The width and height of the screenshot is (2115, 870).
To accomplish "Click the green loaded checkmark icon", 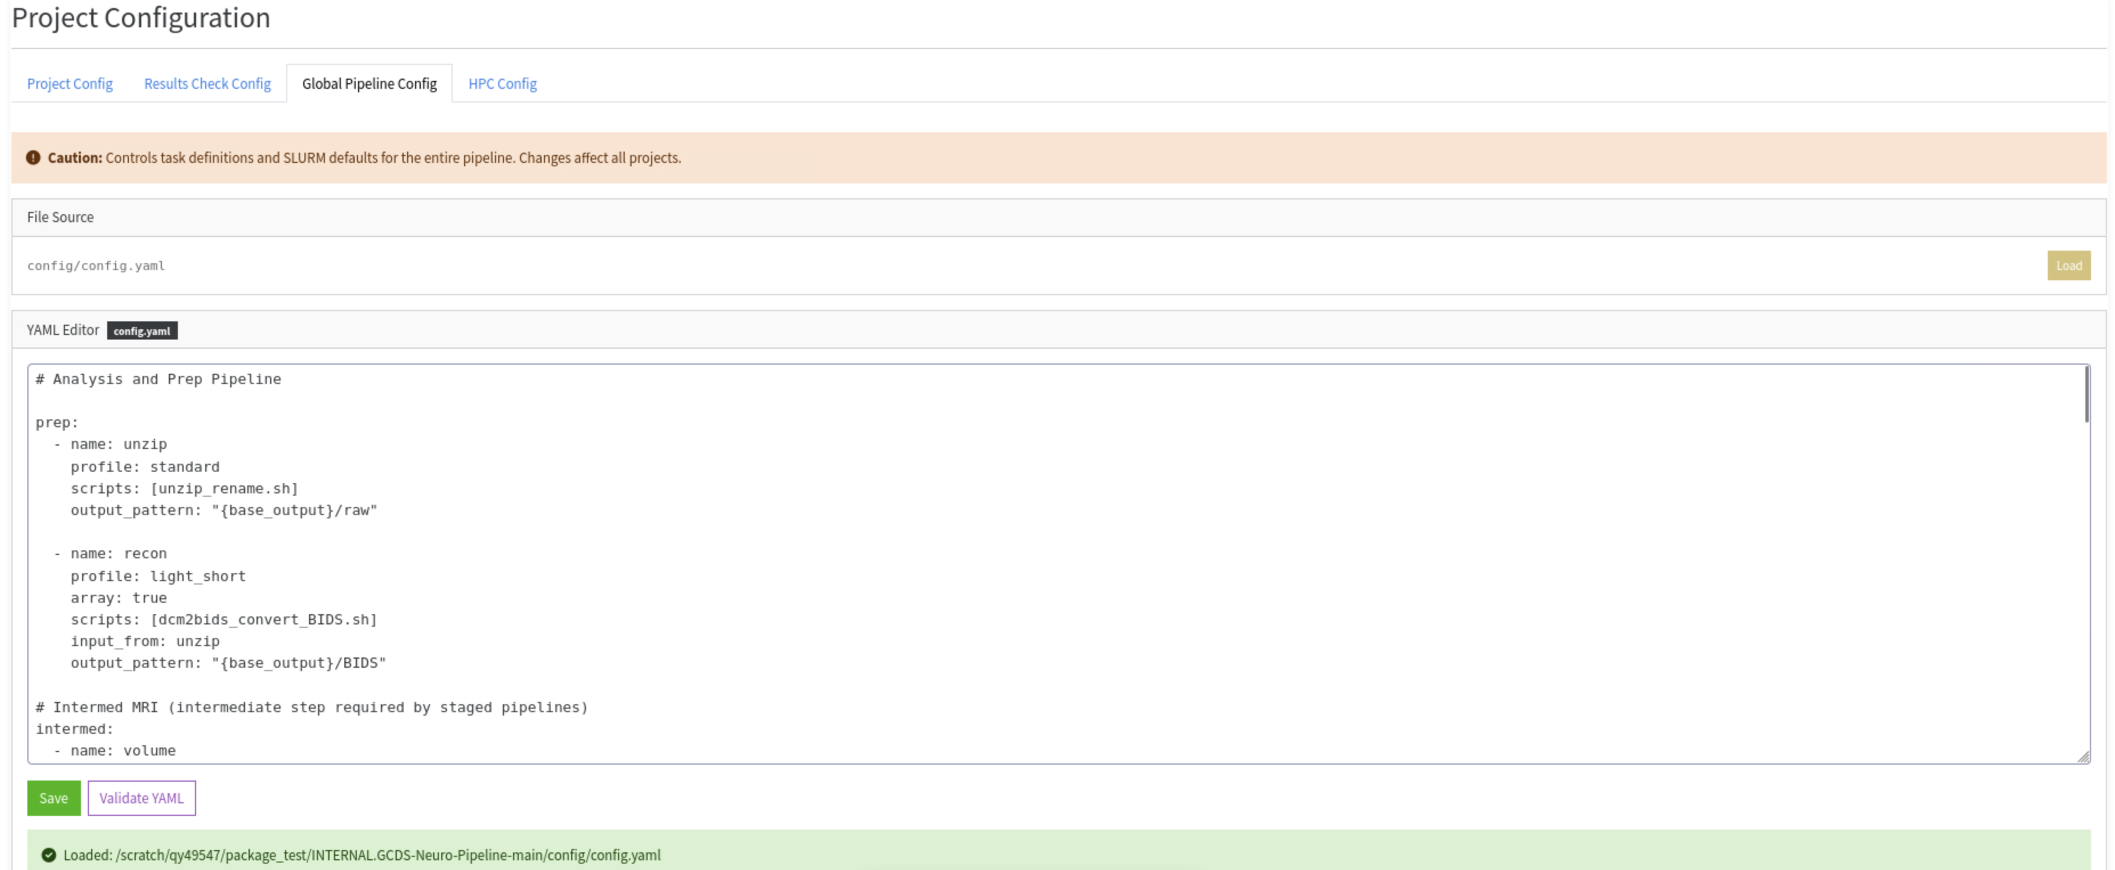I will click(48, 855).
